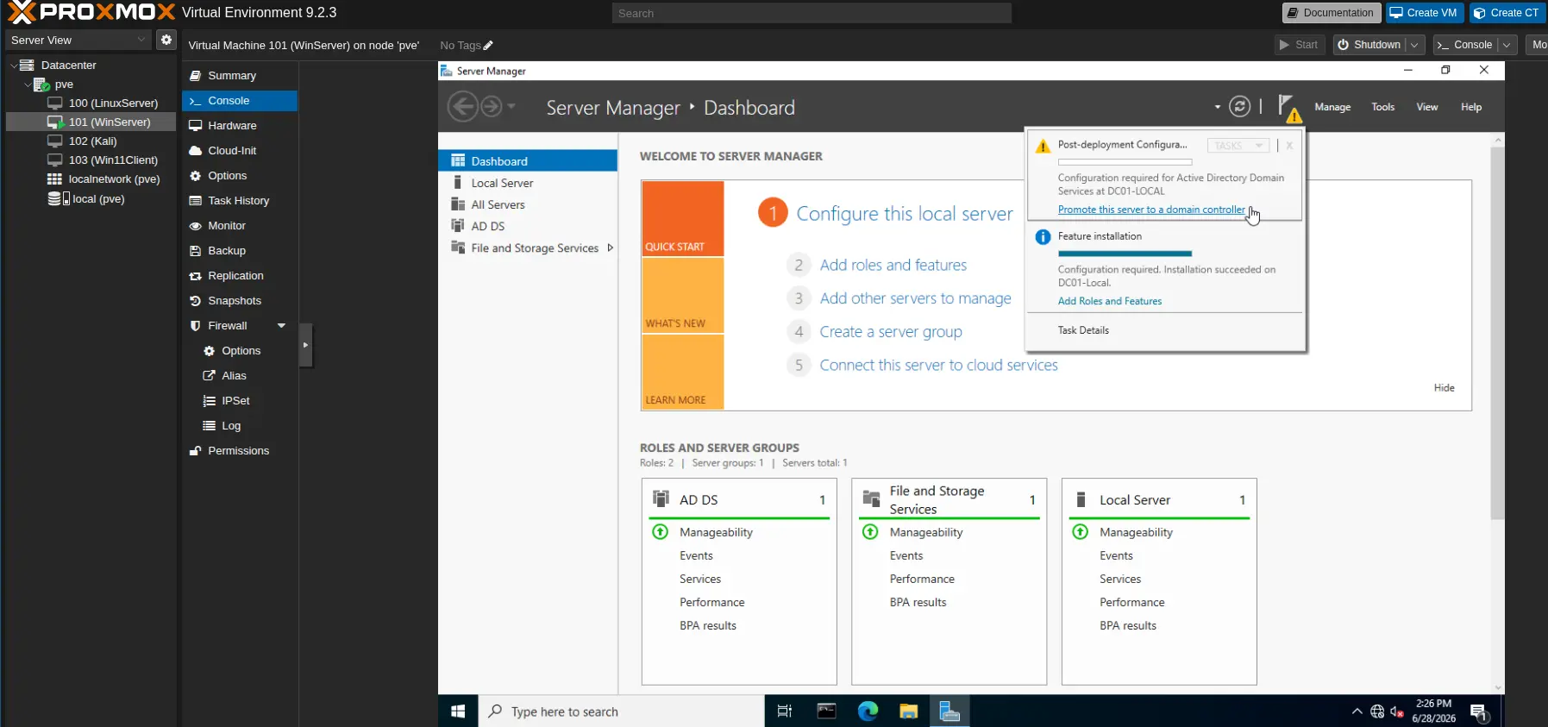Click the Windows Type here to search box
The image size is (1548, 727).
[x=622, y=711]
